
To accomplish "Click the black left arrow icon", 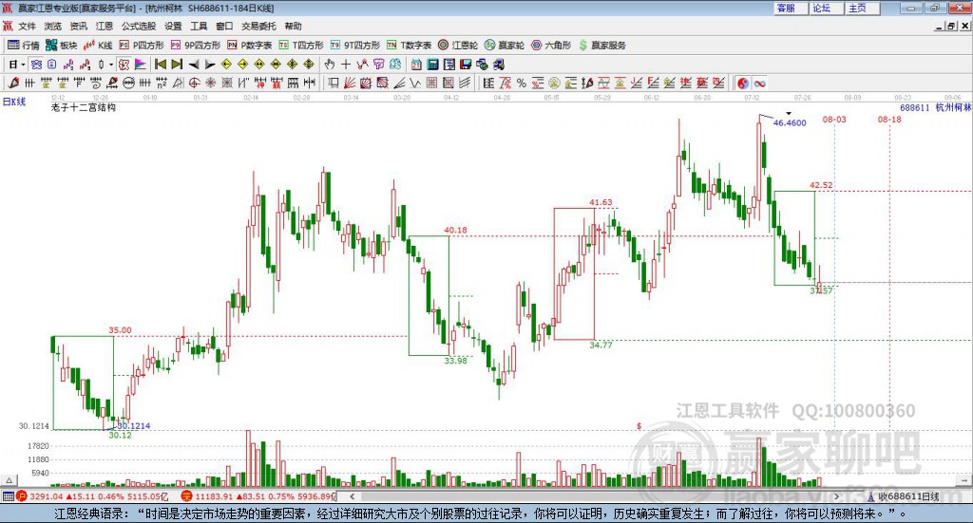I will (x=194, y=65).
